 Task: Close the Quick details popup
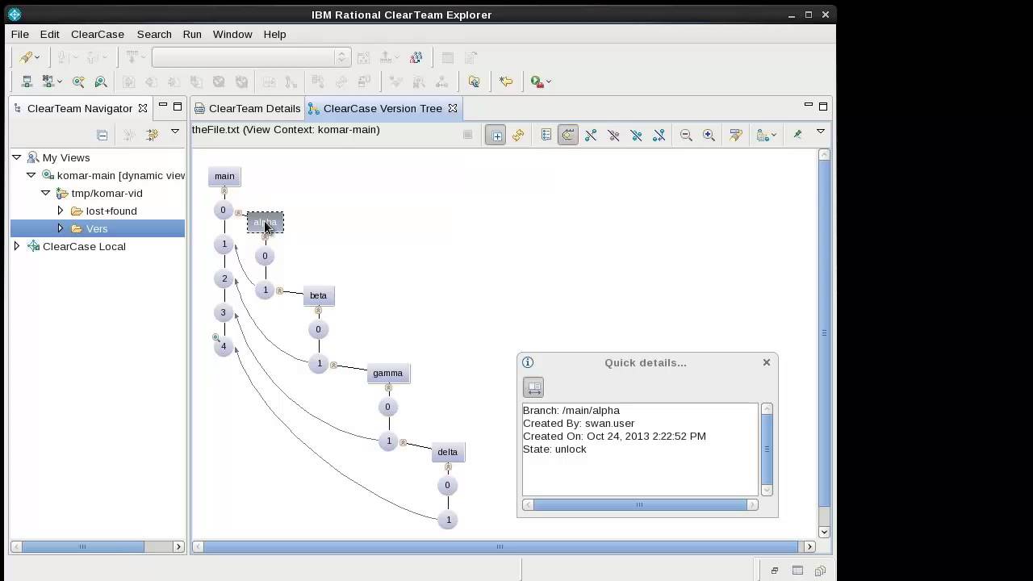pos(767,362)
